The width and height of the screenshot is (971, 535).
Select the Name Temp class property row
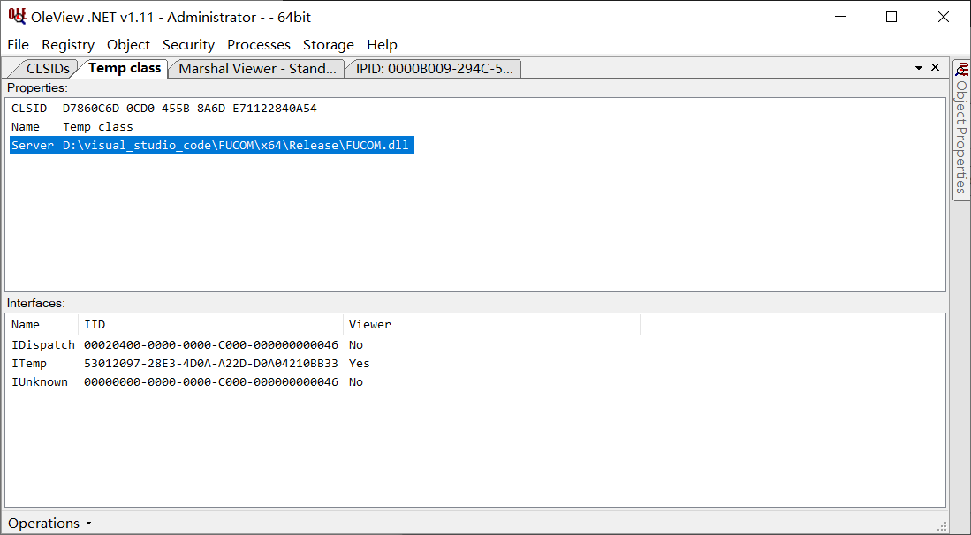click(72, 127)
